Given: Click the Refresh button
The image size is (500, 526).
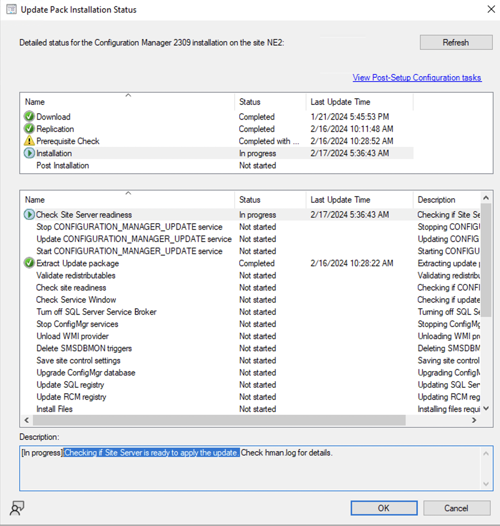Looking at the screenshot, I should (456, 43).
